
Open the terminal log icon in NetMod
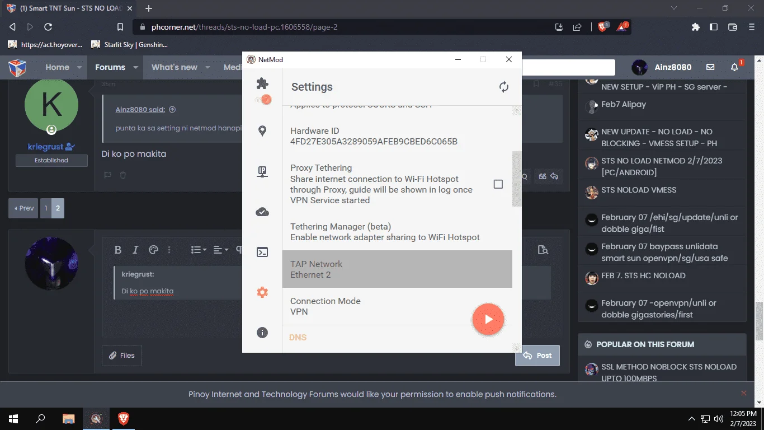click(262, 252)
